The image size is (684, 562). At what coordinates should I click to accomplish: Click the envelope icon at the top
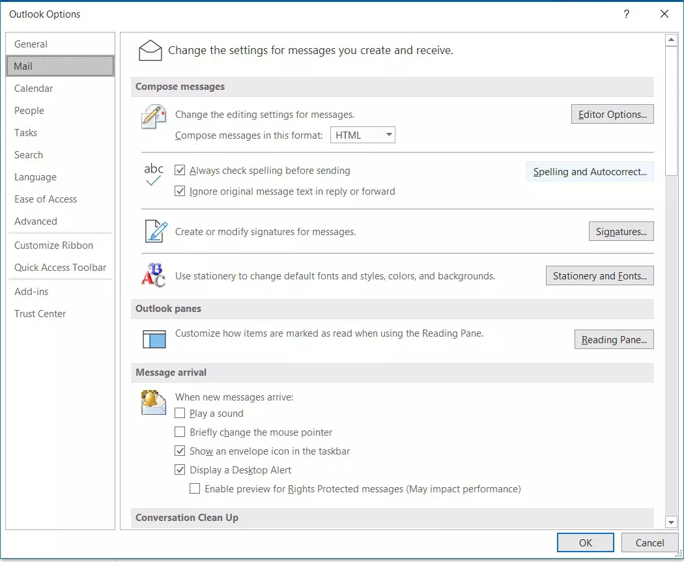click(x=150, y=49)
